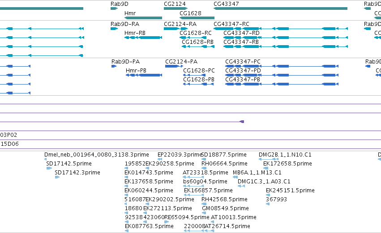
Task: Click the EP22039.3prime EST label
Action: tap(180, 155)
